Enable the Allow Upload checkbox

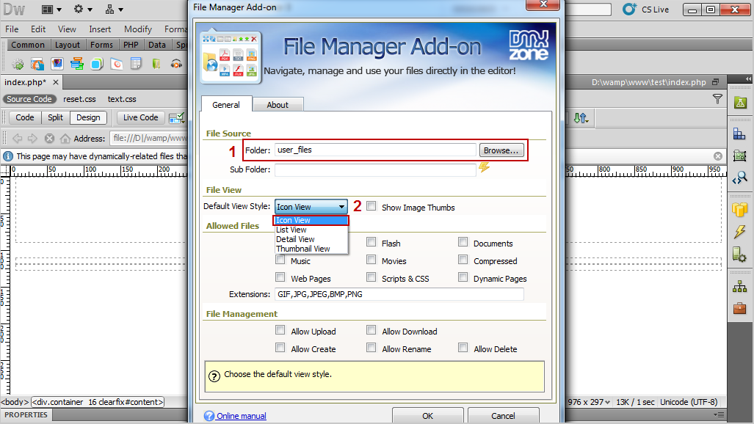coord(280,330)
